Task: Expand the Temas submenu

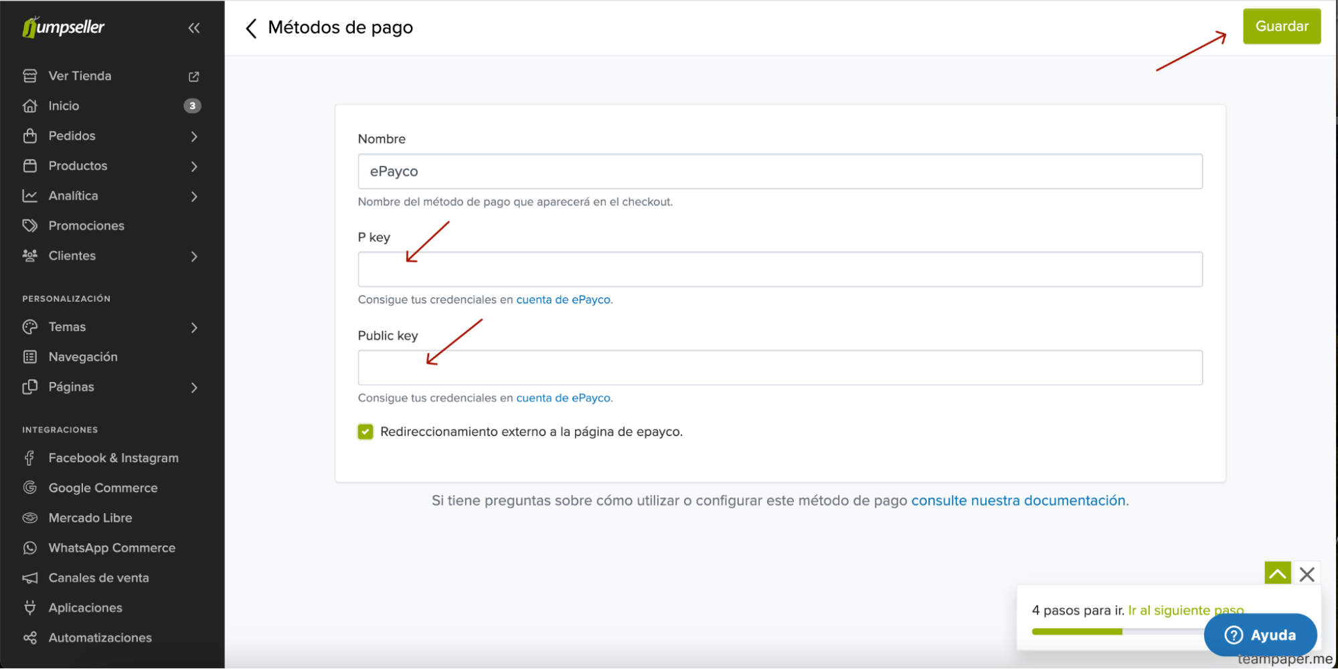Action: tap(194, 328)
